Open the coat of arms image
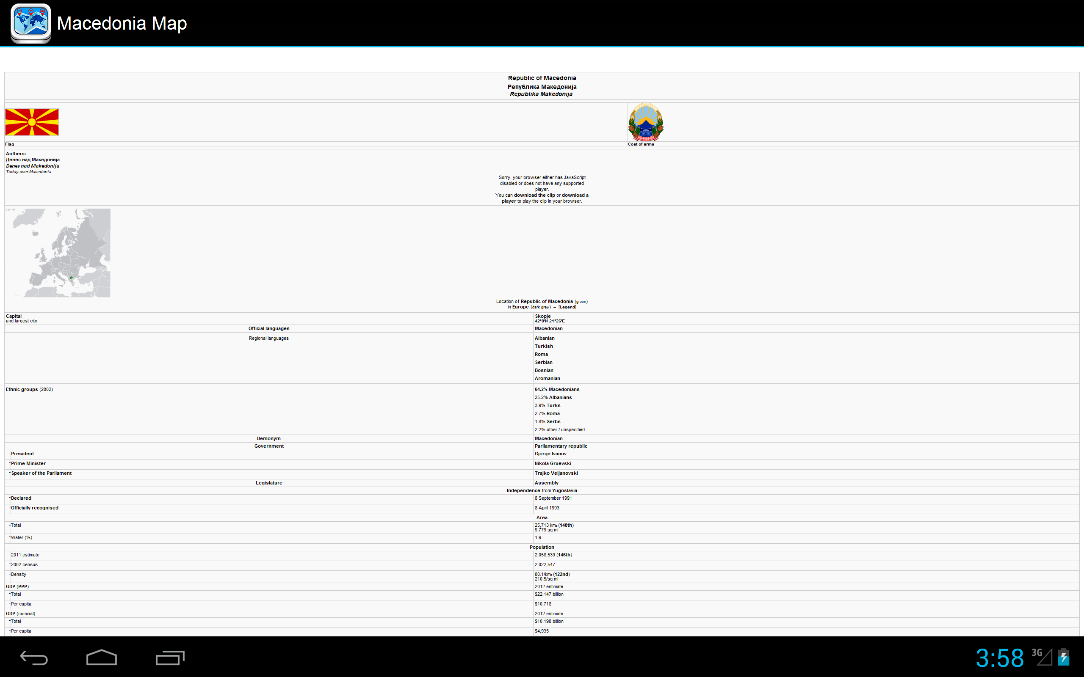Screen dimensions: 1084x677 [645, 122]
